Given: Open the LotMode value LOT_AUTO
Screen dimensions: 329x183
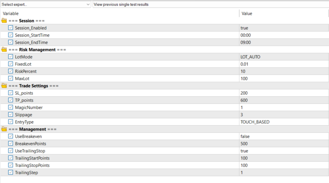Looking at the screenshot, I should point(250,57).
